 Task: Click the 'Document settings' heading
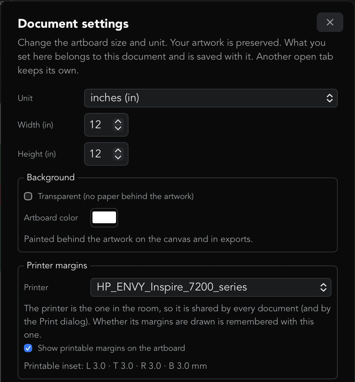pyautogui.click(x=73, y=24)
